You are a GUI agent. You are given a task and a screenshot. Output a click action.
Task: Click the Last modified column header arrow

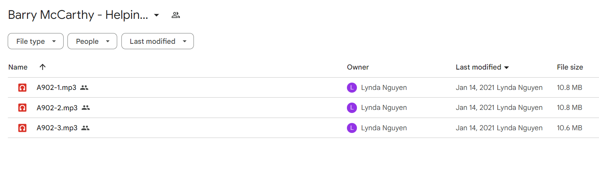[506, 67]
